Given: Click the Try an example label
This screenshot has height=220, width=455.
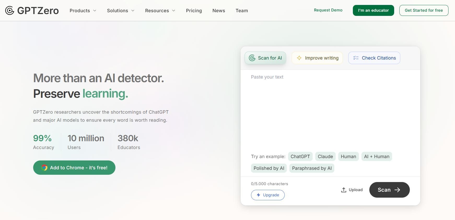Looking at the screenshot, I should 268,157.
